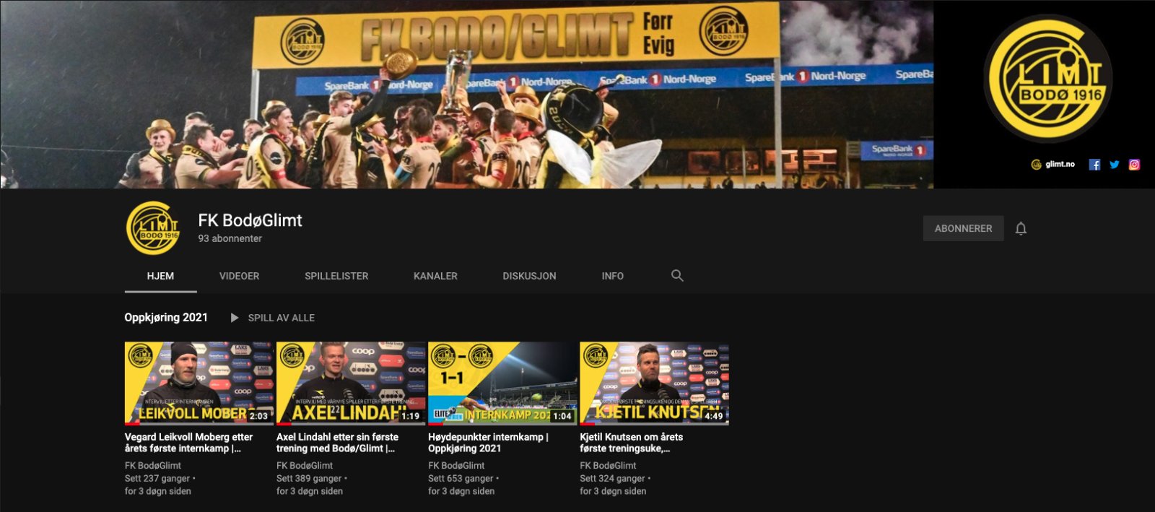This screenshot has width=1155, height=512.
Task: Open the Oppkjøring 2021 playlist title
Action: [x=166, y=318]
